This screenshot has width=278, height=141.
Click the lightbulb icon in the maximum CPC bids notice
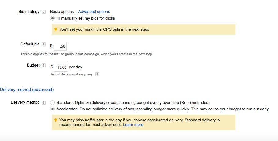tap(55, 29)
